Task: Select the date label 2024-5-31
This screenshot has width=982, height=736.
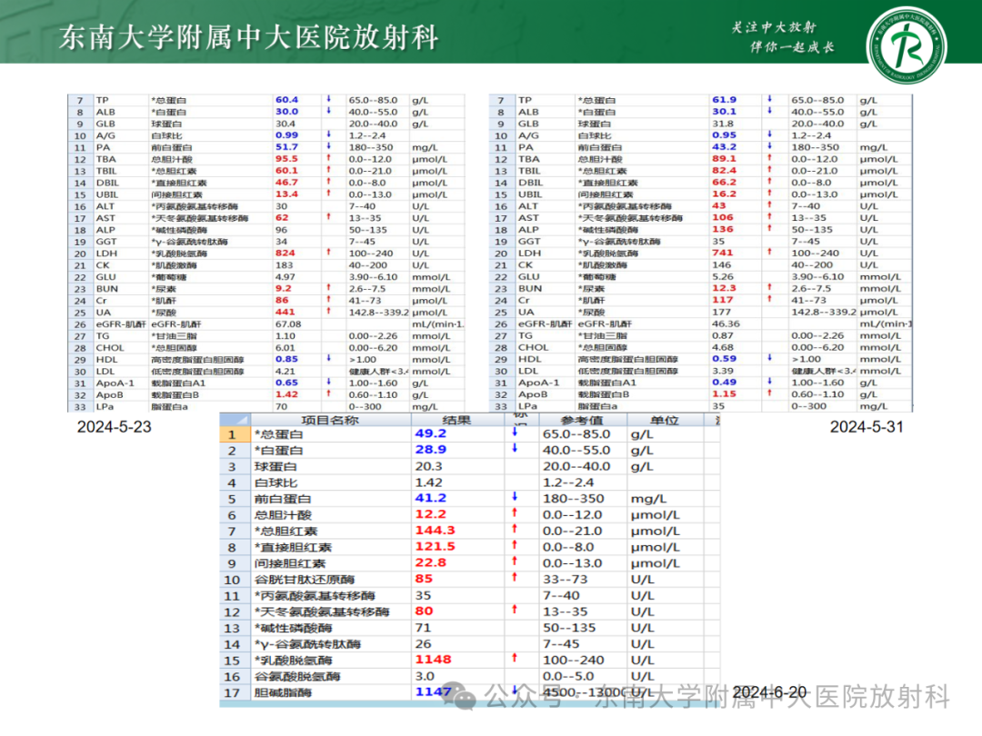Action: pyautogui.click(x=867, y=427)
